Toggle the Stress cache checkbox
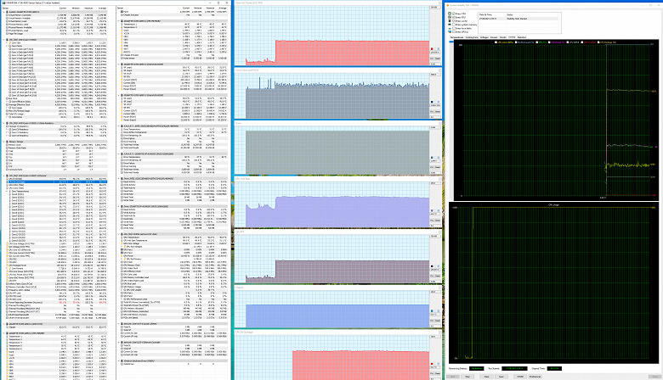The height and width of the screenshot is (380, 663). pyautogui.click(x=454, y=21)
